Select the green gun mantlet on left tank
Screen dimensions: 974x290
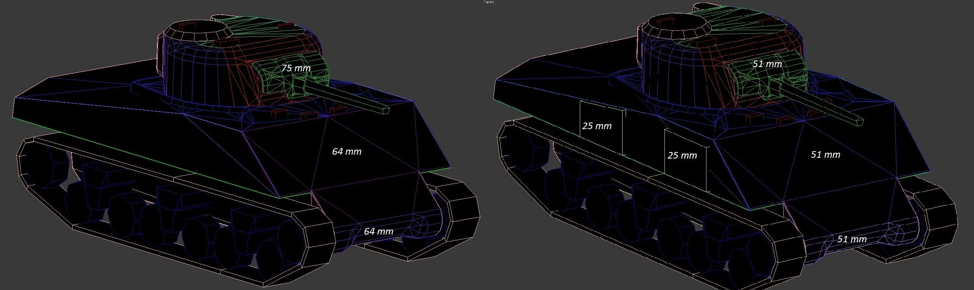click(291, 74)
